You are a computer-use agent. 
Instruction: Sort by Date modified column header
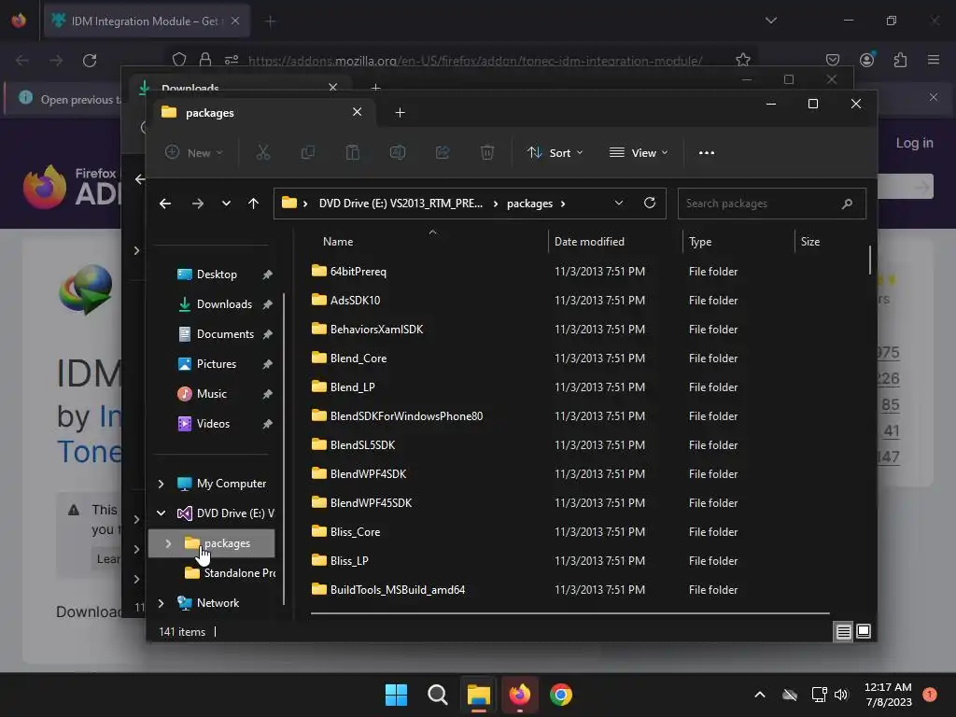[589, 242]
